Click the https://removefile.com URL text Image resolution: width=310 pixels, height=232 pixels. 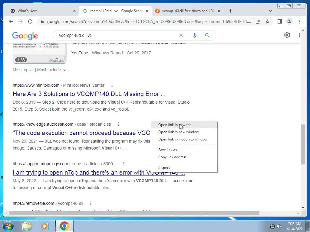tap(33, 203)
